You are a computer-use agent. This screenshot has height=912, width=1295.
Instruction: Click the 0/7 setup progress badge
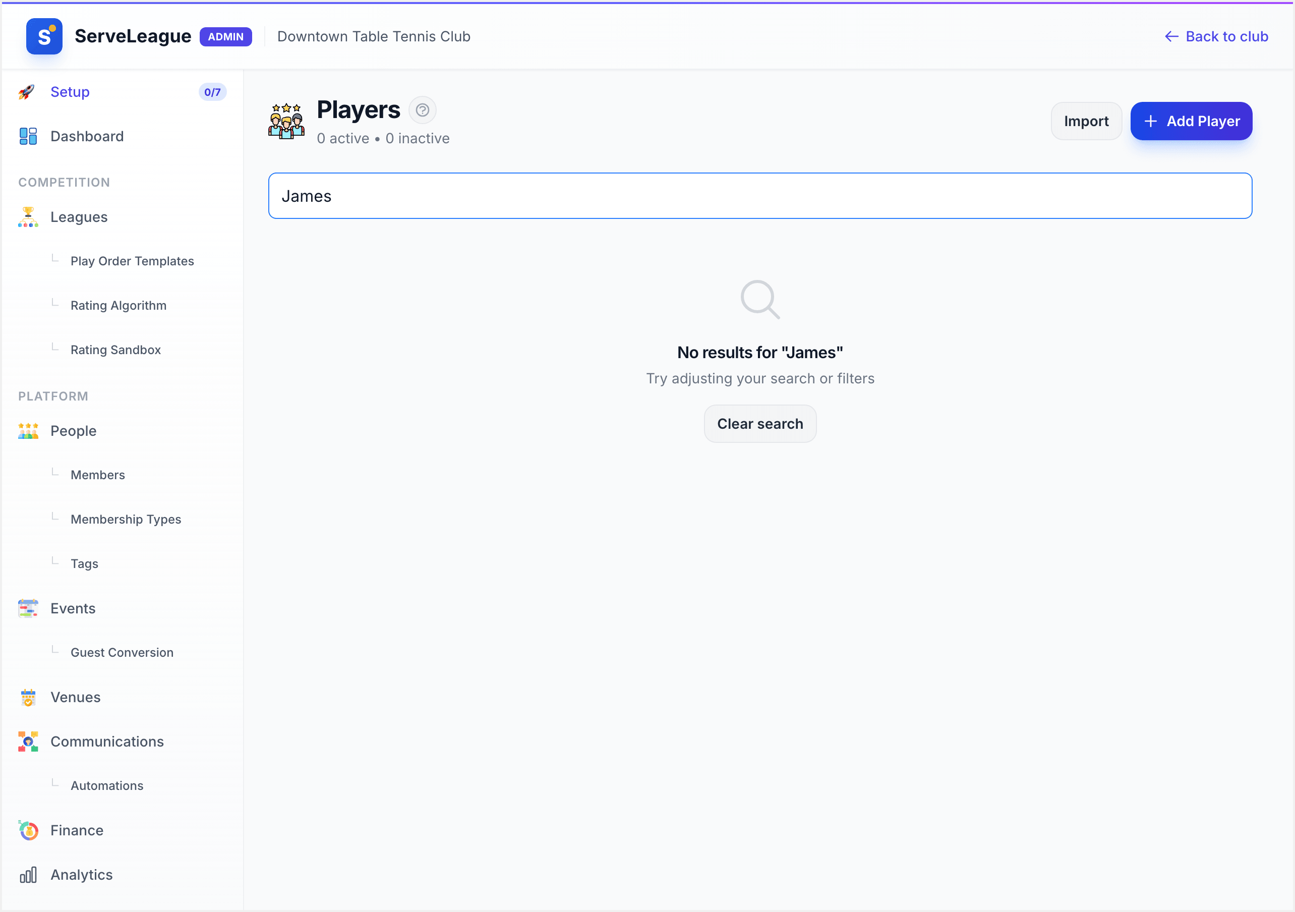click(x=212, y=92)
